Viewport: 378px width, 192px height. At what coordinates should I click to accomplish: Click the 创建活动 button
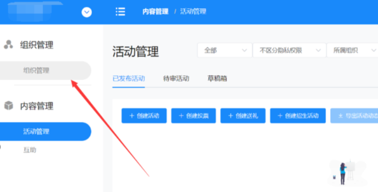[144, 116]
